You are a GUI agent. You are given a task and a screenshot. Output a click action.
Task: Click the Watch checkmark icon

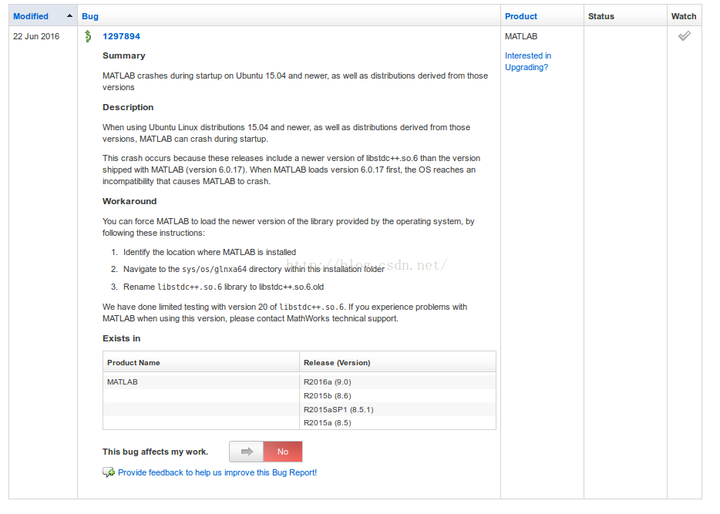click(684, 36)
